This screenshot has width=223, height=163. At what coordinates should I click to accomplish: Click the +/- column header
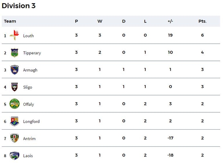(170, 21)
